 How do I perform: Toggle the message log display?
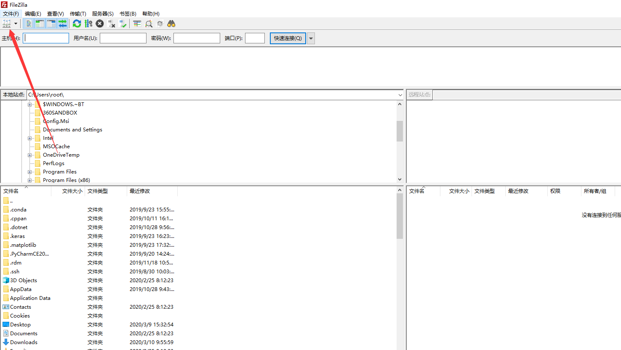click(x=28, y=24)
